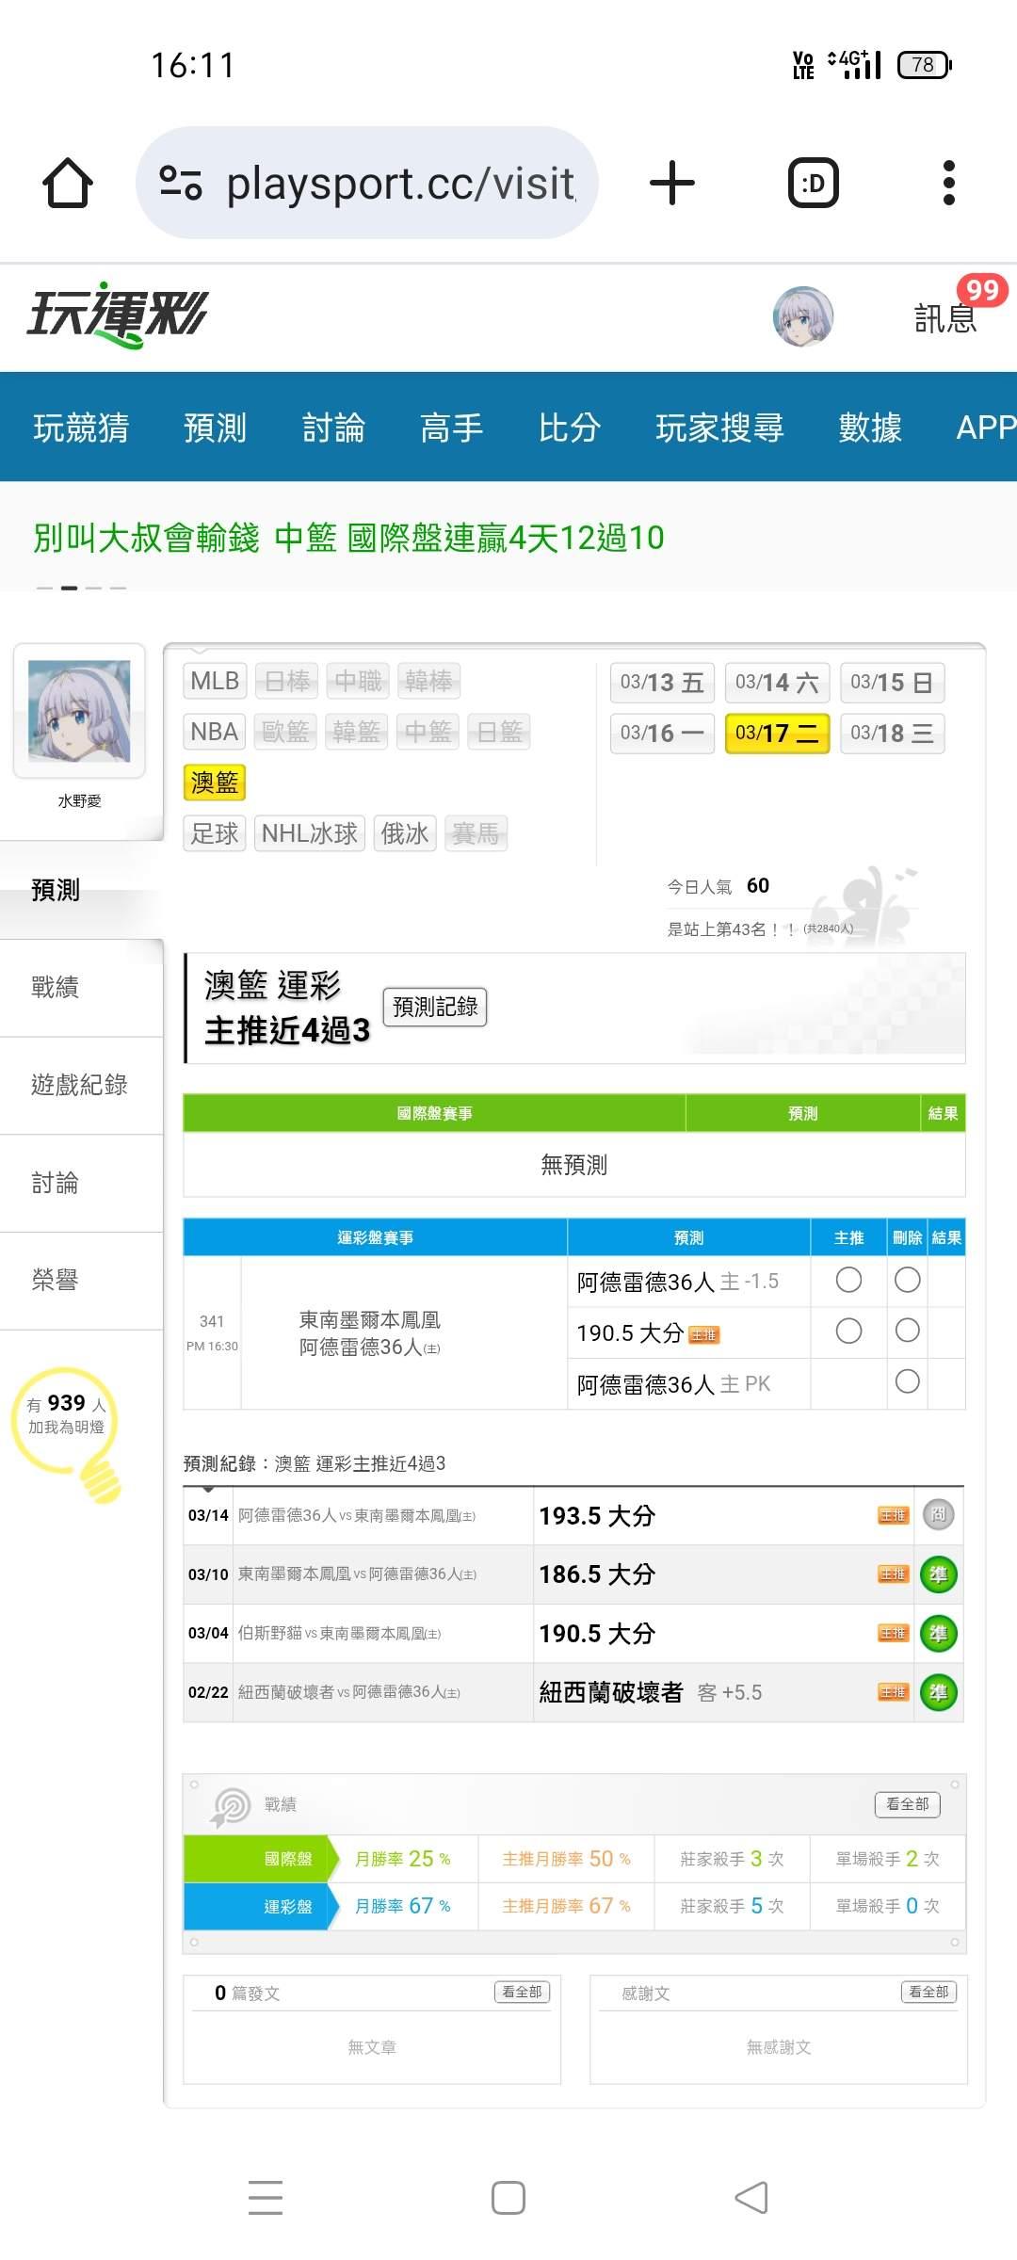Click 運彩盤 月勝率 67% stat

[403, 1906]
